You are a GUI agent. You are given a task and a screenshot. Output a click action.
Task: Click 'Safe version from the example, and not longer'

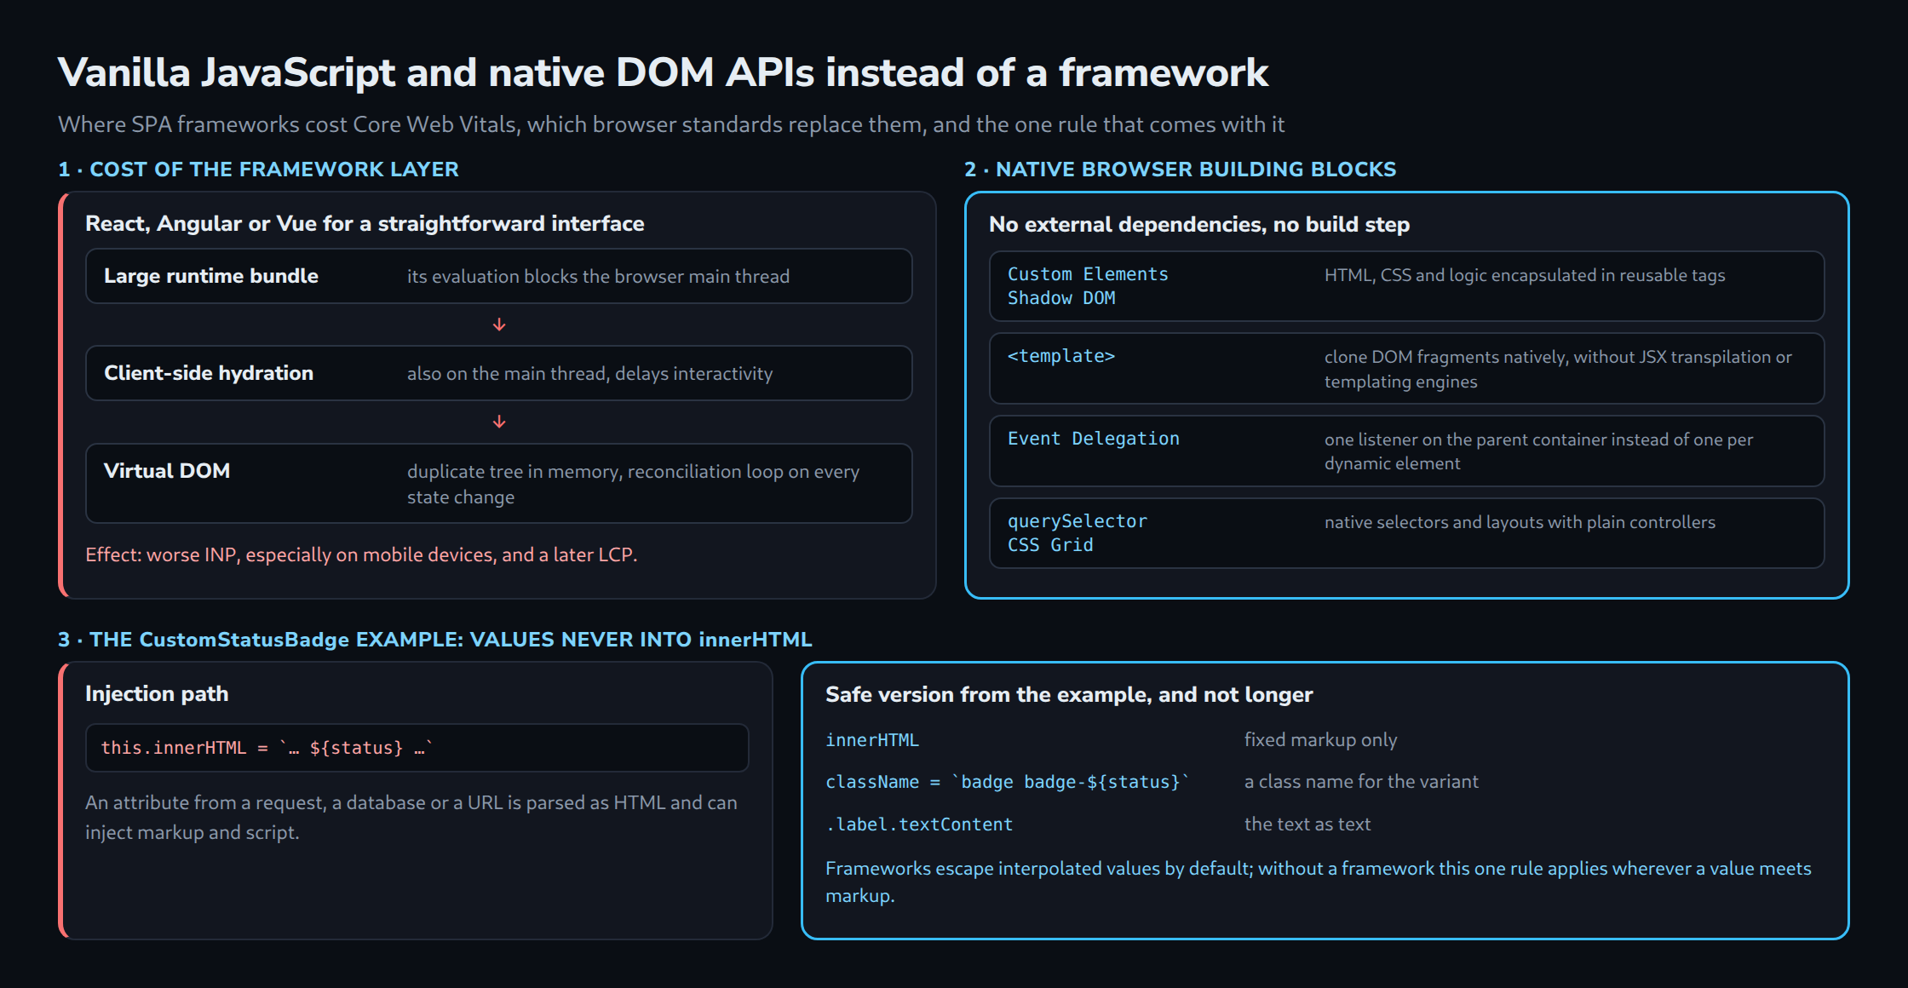[x=1069, y=694]
